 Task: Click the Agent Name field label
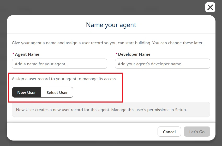point(27,54)
